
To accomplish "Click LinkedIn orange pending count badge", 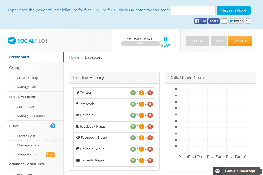I will point(141,115).
